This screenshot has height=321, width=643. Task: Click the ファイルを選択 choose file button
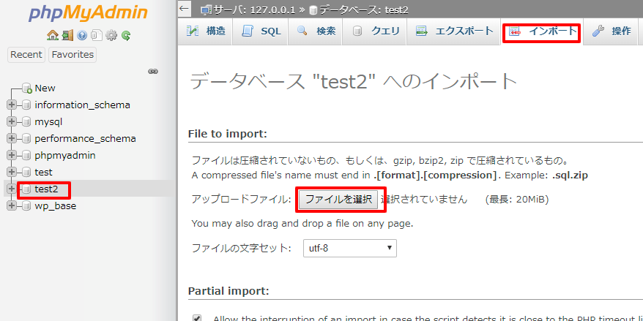click(338, 199)
